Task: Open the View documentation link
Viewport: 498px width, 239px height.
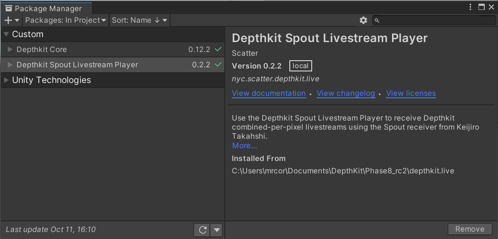Action: tap(269, 93)
